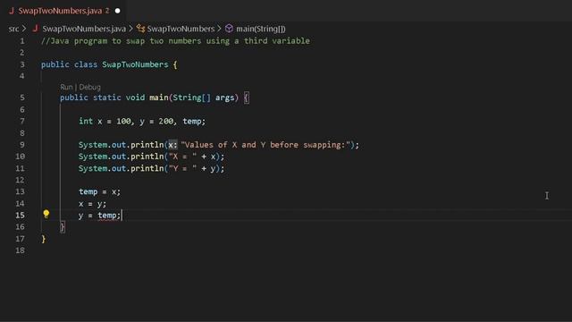Click the closing brace on line 16

click(x=63, y=227)
